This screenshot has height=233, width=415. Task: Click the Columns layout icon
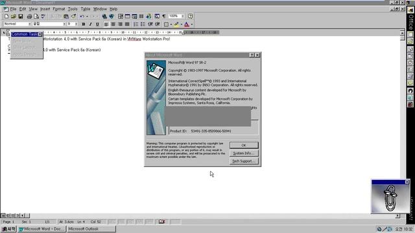click(x=141, y=16)
